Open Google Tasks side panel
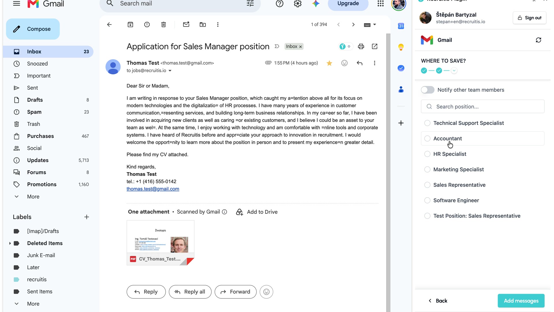Viewport: 554px width, 312px height. (x=401, y=68)
